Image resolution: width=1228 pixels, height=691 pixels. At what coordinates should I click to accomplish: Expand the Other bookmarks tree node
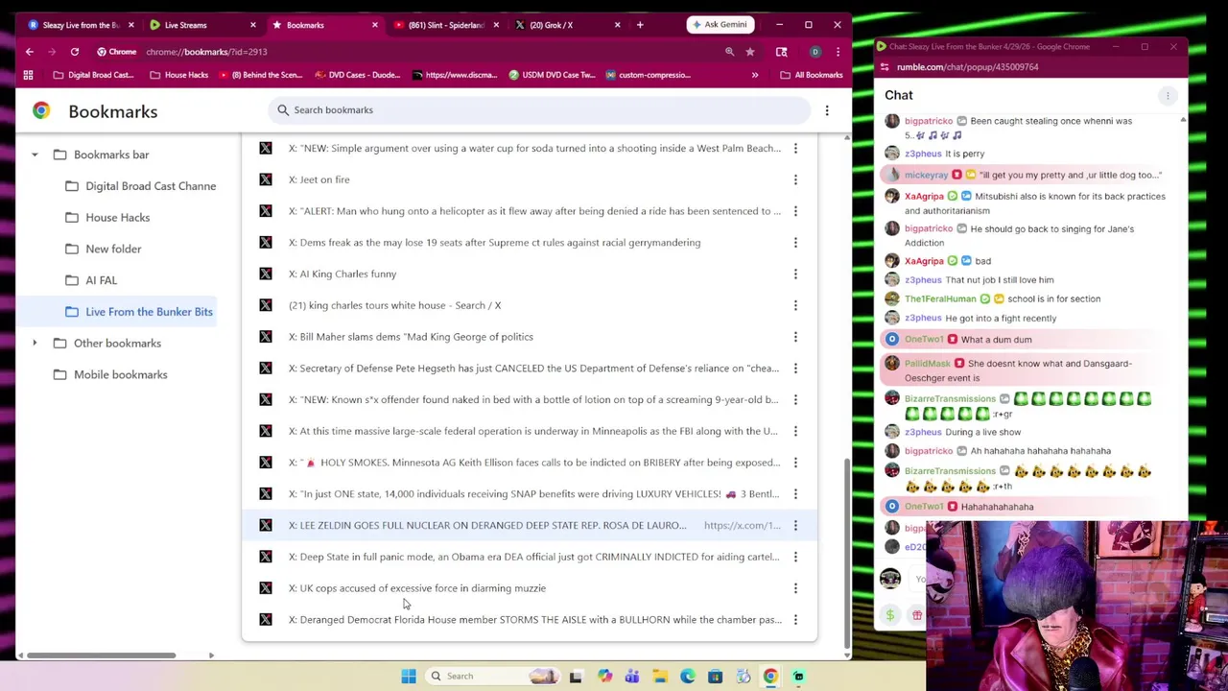pos(35,344)
